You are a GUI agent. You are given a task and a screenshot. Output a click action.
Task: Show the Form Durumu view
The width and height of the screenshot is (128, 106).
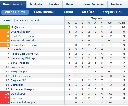pos(44,12)
